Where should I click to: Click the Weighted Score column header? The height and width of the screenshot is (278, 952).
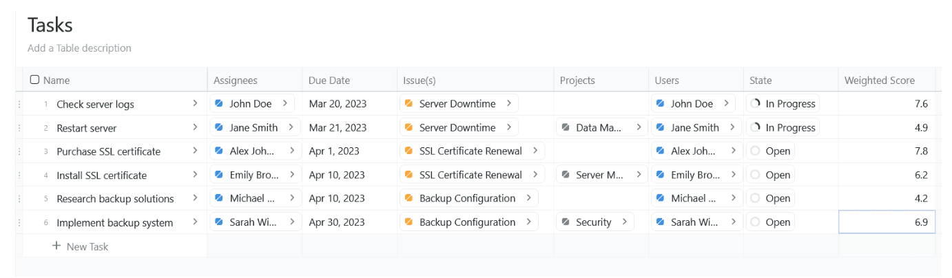tap(880, 81)
